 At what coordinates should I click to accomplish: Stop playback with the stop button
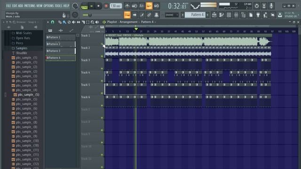point(98,6)
